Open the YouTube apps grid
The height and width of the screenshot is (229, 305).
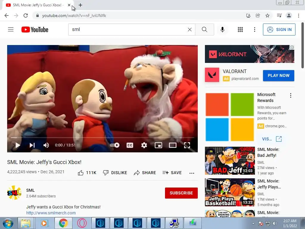pyautogui.click(x=240, y=30)
